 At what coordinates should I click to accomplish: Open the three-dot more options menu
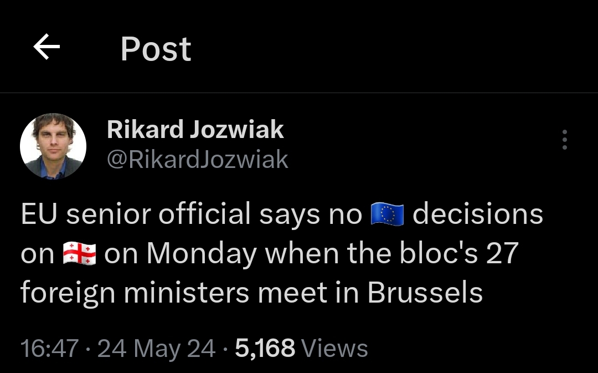click(x=564, y=140)
